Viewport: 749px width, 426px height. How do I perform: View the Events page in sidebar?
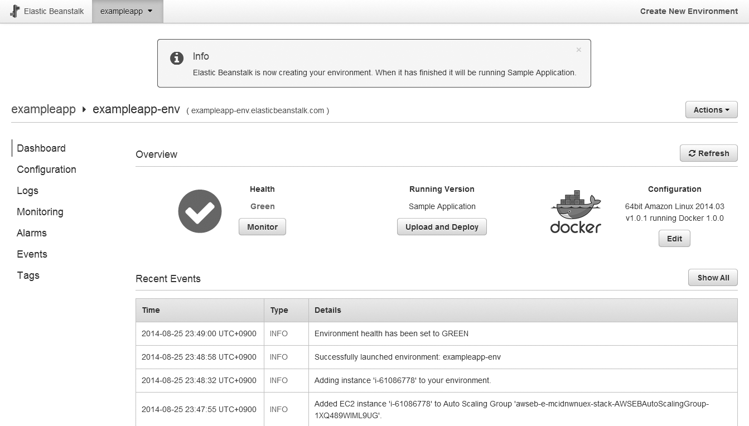click(32, 254)
